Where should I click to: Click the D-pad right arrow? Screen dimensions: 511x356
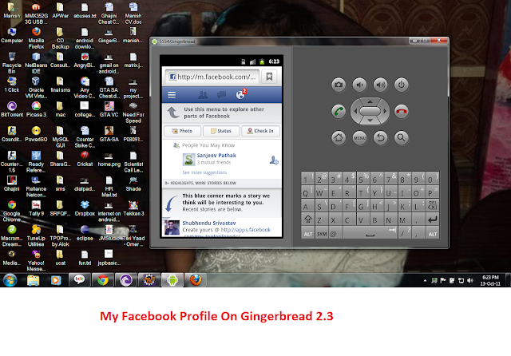(x=385, y=111)
